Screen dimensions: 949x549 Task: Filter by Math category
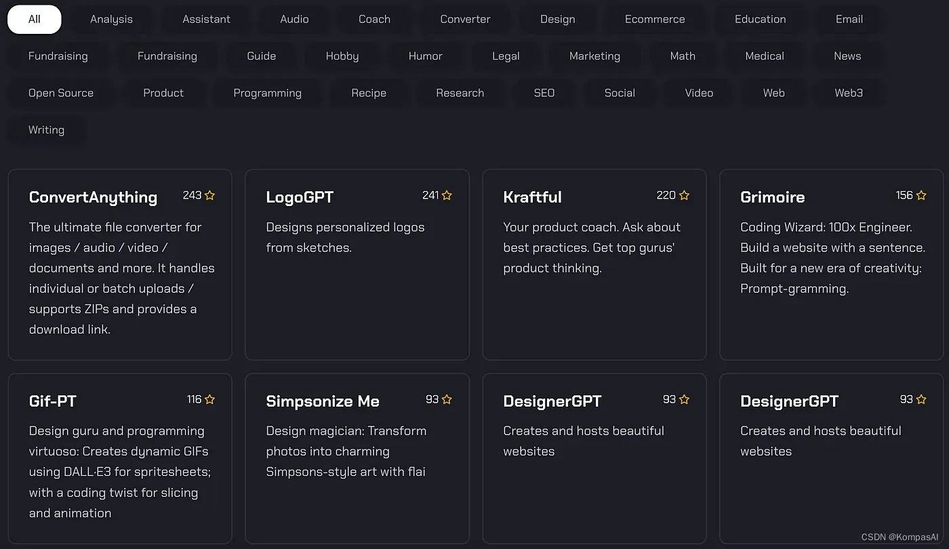point(683,56)
